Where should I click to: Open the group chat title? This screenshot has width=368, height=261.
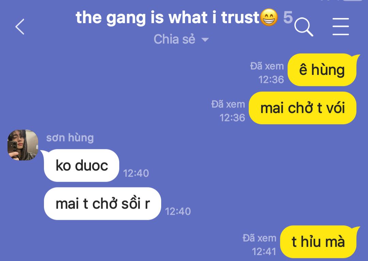(167, 18)
